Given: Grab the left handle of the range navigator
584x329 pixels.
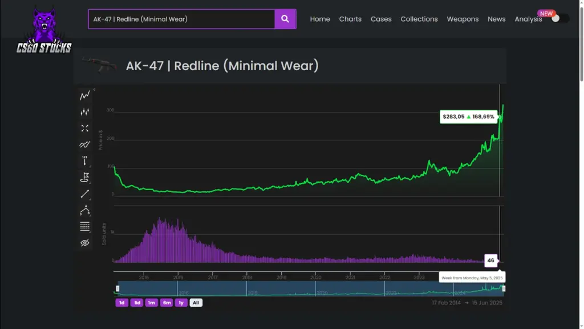Looking at the screenshot, I should [117, 288].
